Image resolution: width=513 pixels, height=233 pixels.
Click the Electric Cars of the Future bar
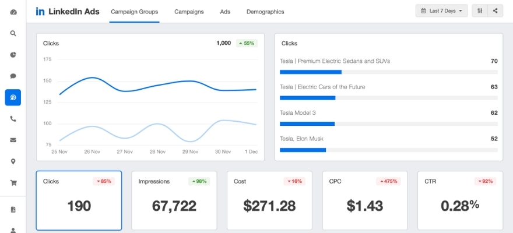pyautogui.click(x=389, y=98)
